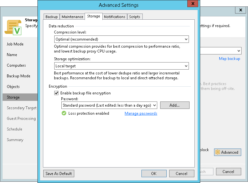The width and height of the screenshot is (248, 183).
Task: Go to Guest Processing wizard step
Action: [21, 119]
